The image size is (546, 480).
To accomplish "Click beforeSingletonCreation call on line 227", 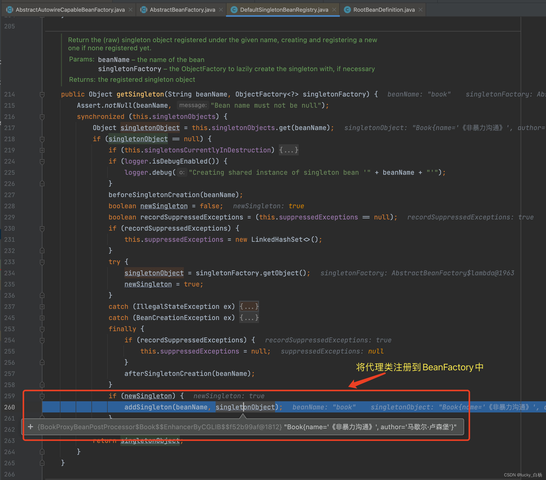I will [x=154, y=195].
